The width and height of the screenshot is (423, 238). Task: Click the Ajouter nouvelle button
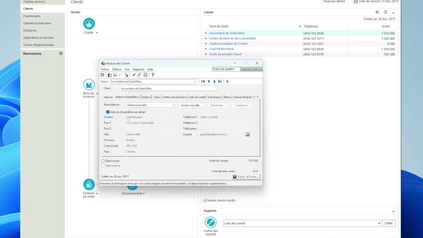(191, 105)
